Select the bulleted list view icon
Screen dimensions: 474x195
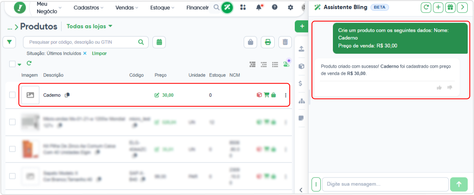[x=275, y=64]
